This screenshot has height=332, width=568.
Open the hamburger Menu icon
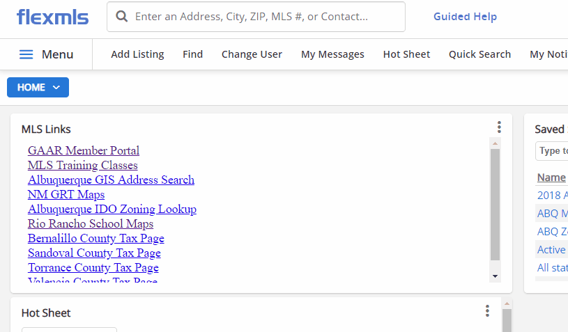pos(26,54)
